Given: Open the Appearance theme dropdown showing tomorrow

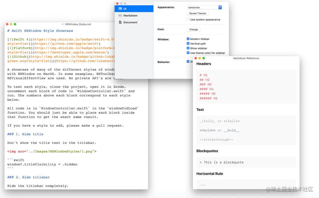Looking at the screenshot, I should (x=204, y=7).
